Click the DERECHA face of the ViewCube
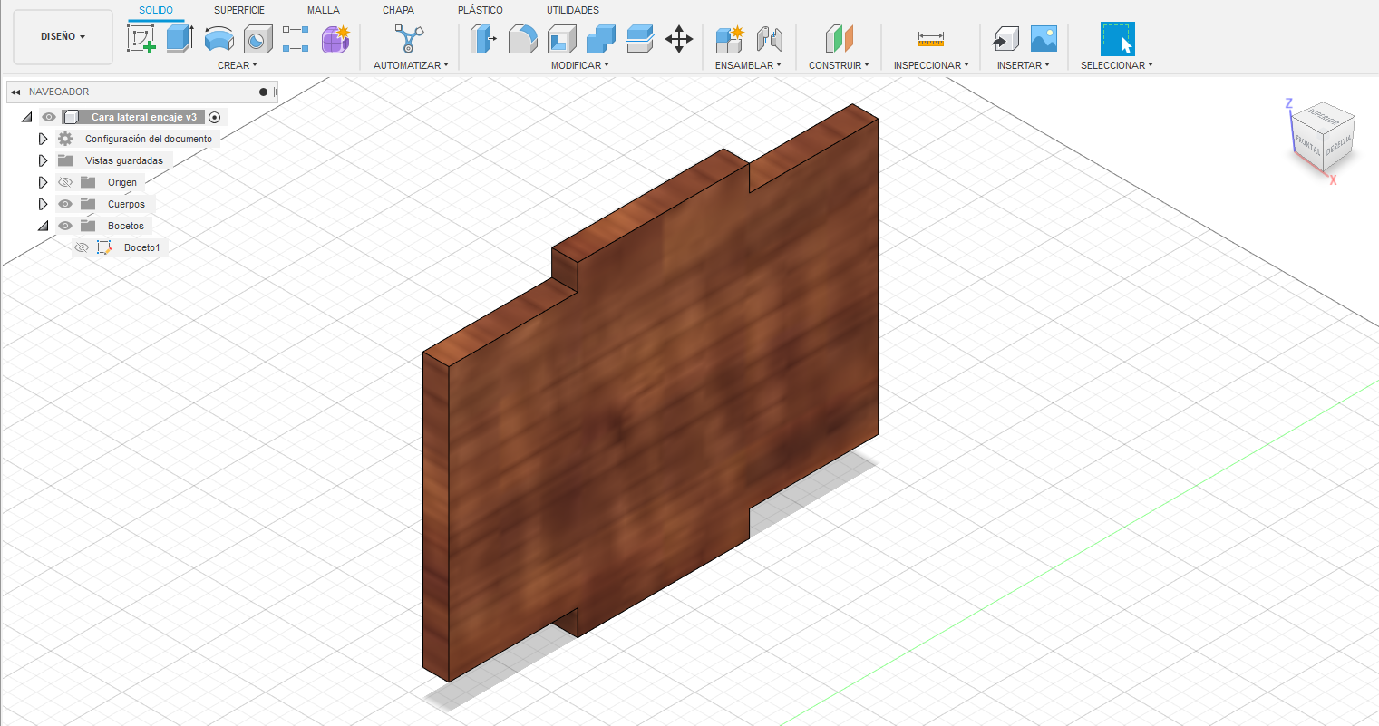The width and height of the screenshot is (1379, 726). pos(1338,145)
